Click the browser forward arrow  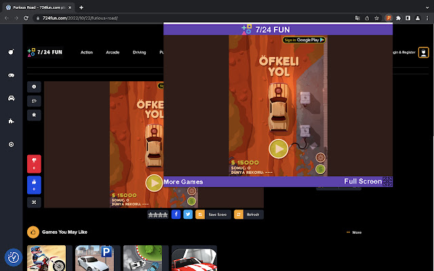[x=16, y=18]
